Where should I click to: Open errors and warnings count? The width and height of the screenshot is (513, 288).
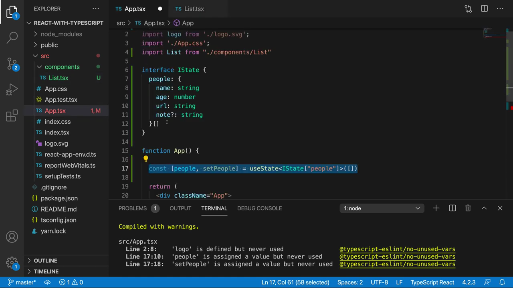[71, 282]
